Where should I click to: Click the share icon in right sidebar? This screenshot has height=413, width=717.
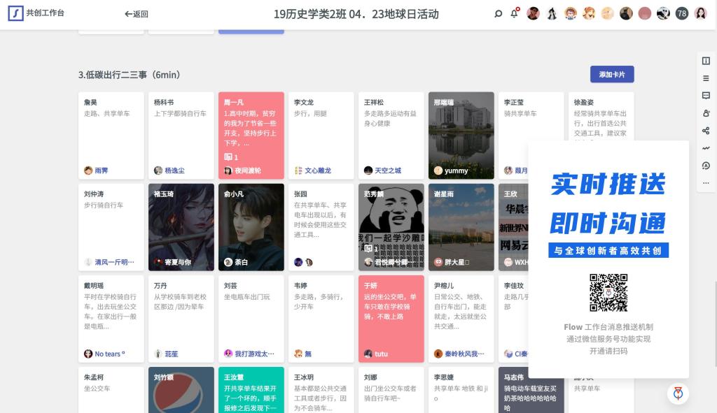click(x=706, y=131)
